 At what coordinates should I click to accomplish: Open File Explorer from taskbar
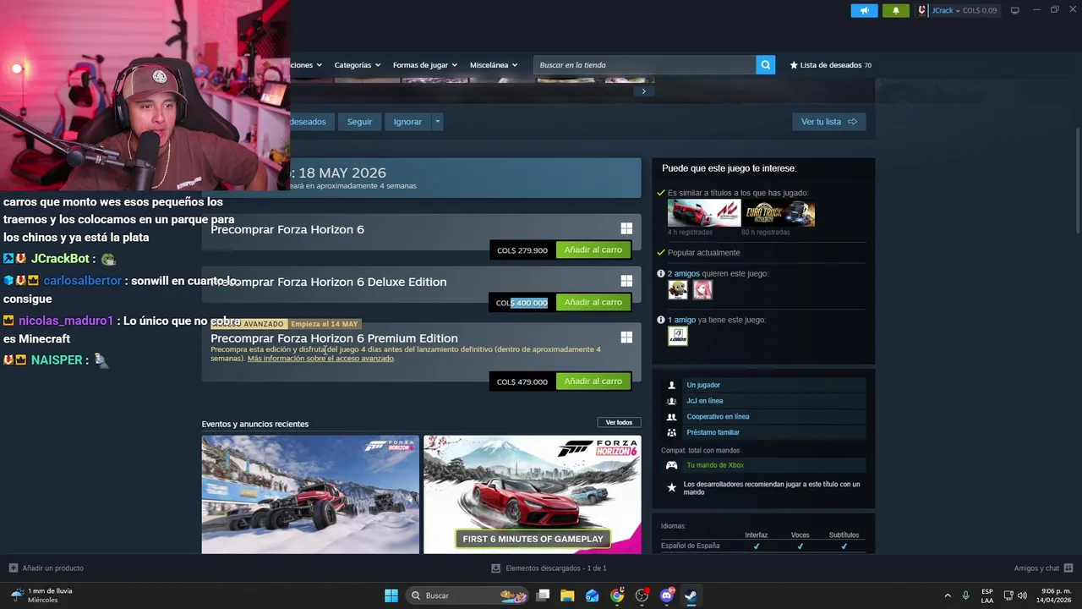point(567,595)
